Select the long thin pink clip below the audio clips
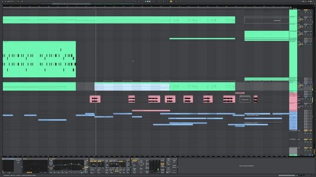Screen dimensions: 316x177 (151, 110)
